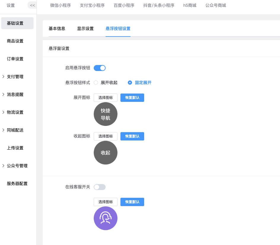Enable the 在线客服开关 switch
Viewport: 280px width, 245px height.
(x=100, y=187)
